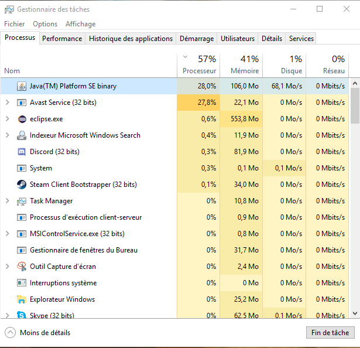The image size is (360, 348).
Task: Click the Java Platform SE binary icon
Action: point(22,86)
